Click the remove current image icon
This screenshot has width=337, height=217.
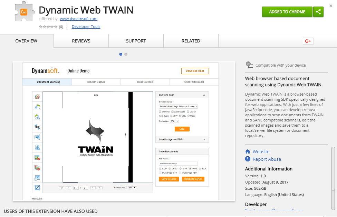(37, 158)
